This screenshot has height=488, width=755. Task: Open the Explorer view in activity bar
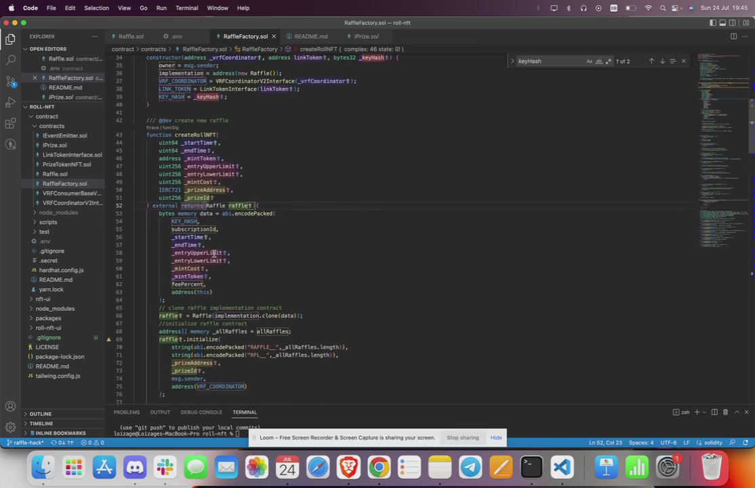[x=10, y=39]
